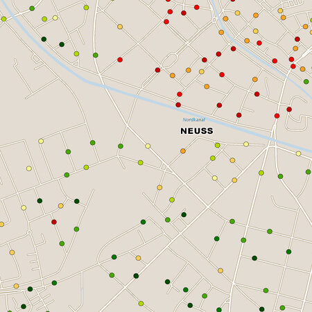
Task: Pick the lone dark red marker among southwest green markers
Action: click(x=54, y=222)
